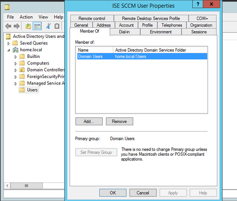This screenshot has width=237, height=201.
Task: Open the Action menu
Action: [x=26, y=17]
